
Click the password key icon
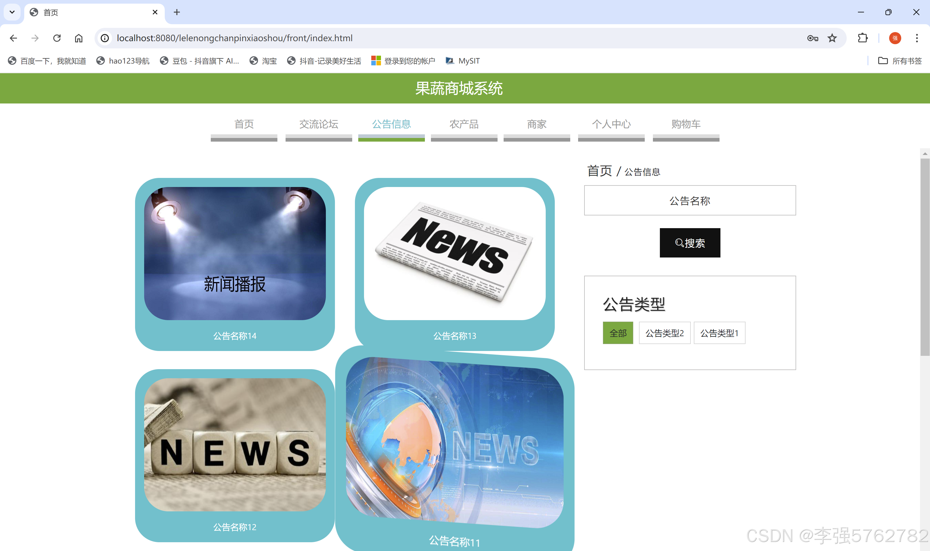[x=813, y=38]
